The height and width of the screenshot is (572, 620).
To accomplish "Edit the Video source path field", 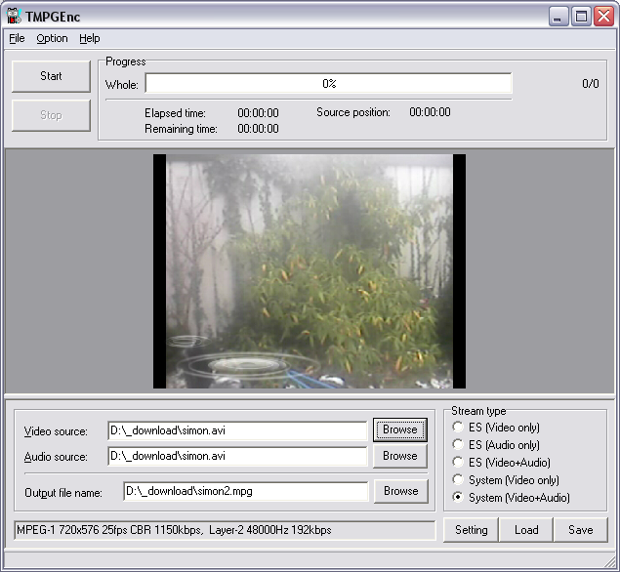I will click(237, 430).
